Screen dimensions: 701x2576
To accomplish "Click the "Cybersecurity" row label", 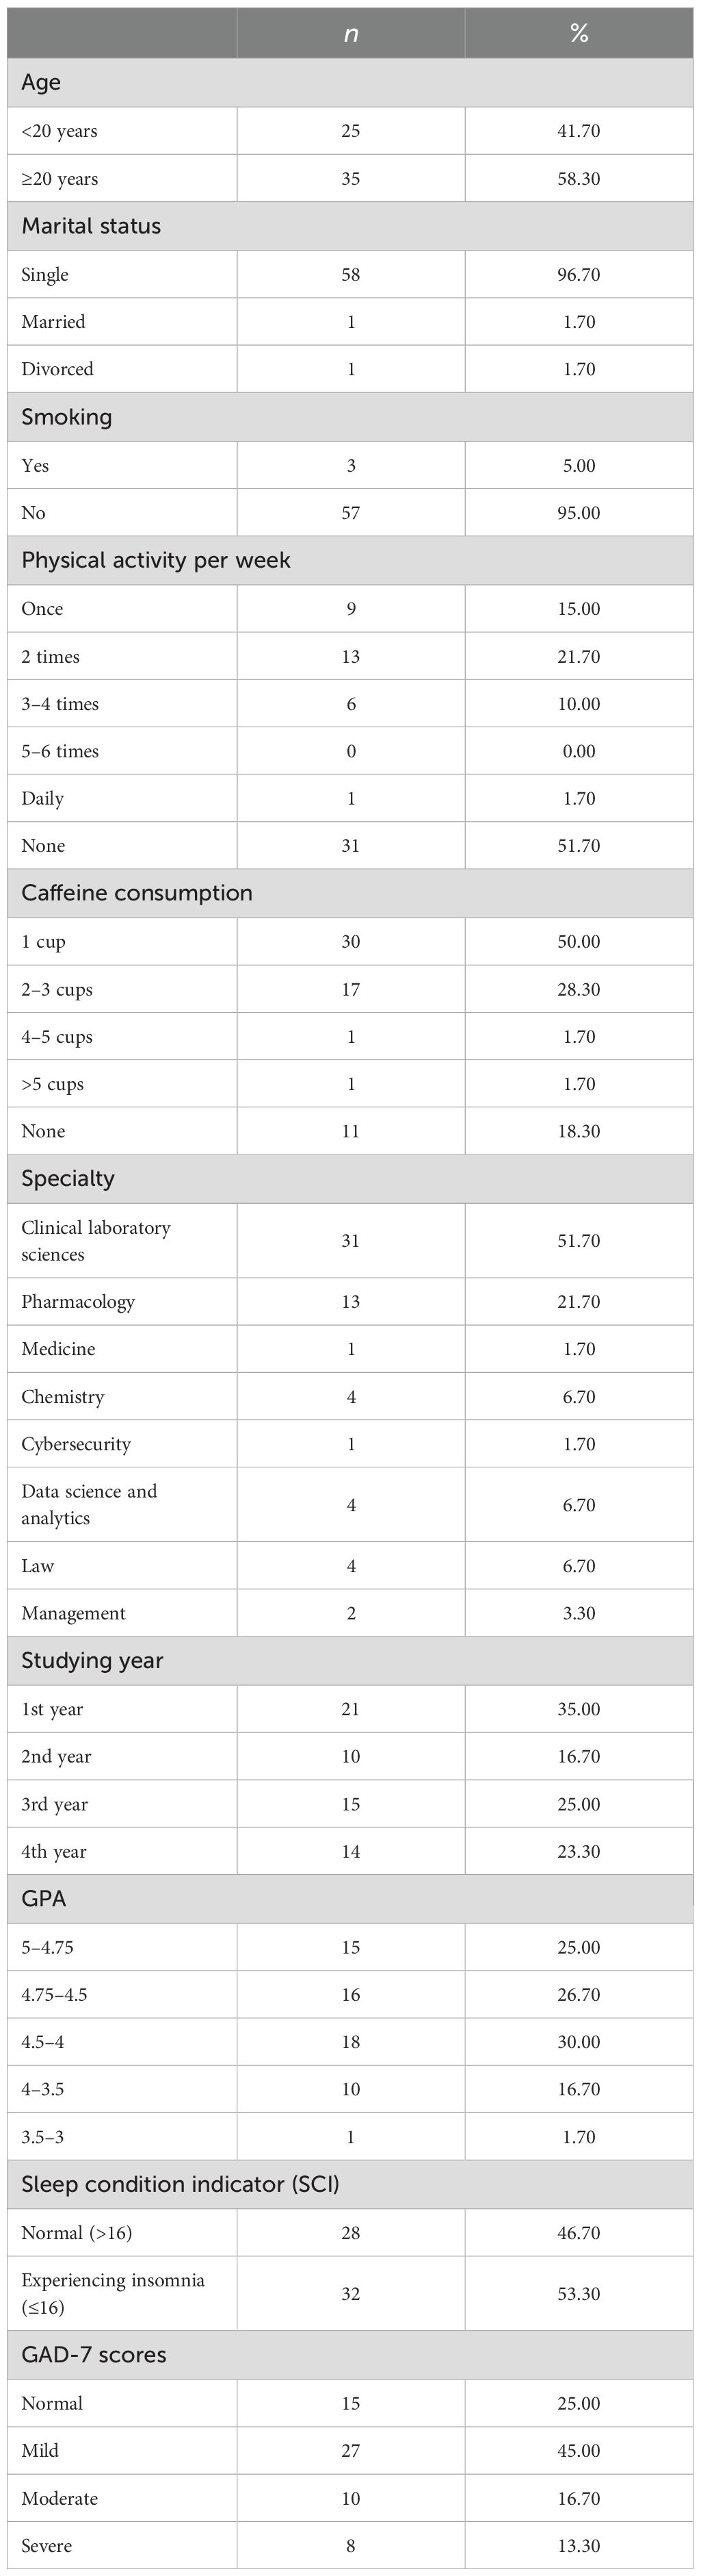I will coord(76,1444).
